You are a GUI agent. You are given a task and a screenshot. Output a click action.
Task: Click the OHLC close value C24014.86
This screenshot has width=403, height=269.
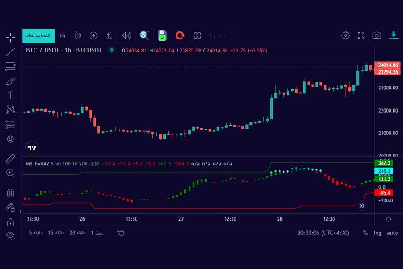tap(215, 51)
